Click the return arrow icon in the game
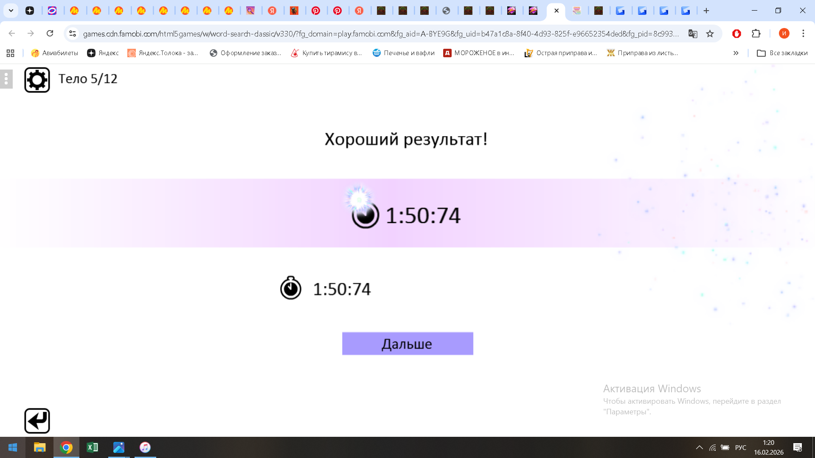This screenshot has height=458, width=815. (x=37, y=420)
